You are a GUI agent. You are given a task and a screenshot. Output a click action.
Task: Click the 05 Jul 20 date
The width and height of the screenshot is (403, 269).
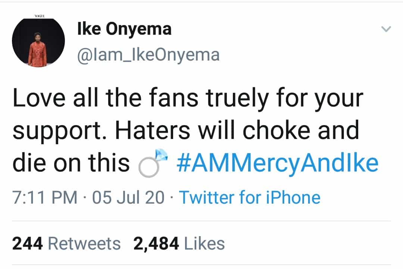pos(128,197)
